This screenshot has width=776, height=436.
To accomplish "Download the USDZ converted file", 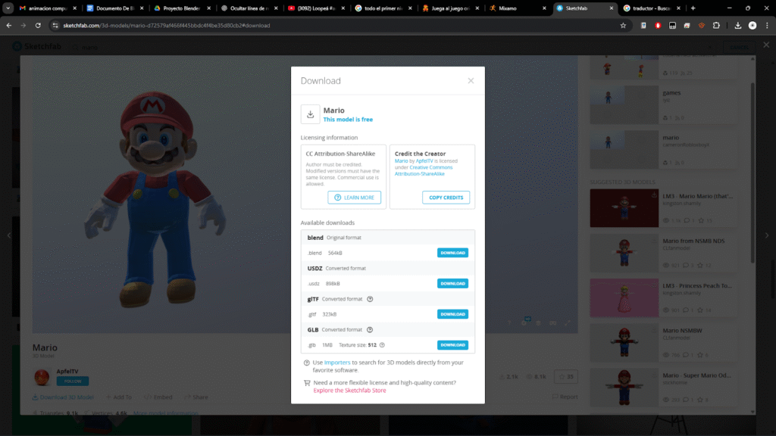I will click(452, 283).
